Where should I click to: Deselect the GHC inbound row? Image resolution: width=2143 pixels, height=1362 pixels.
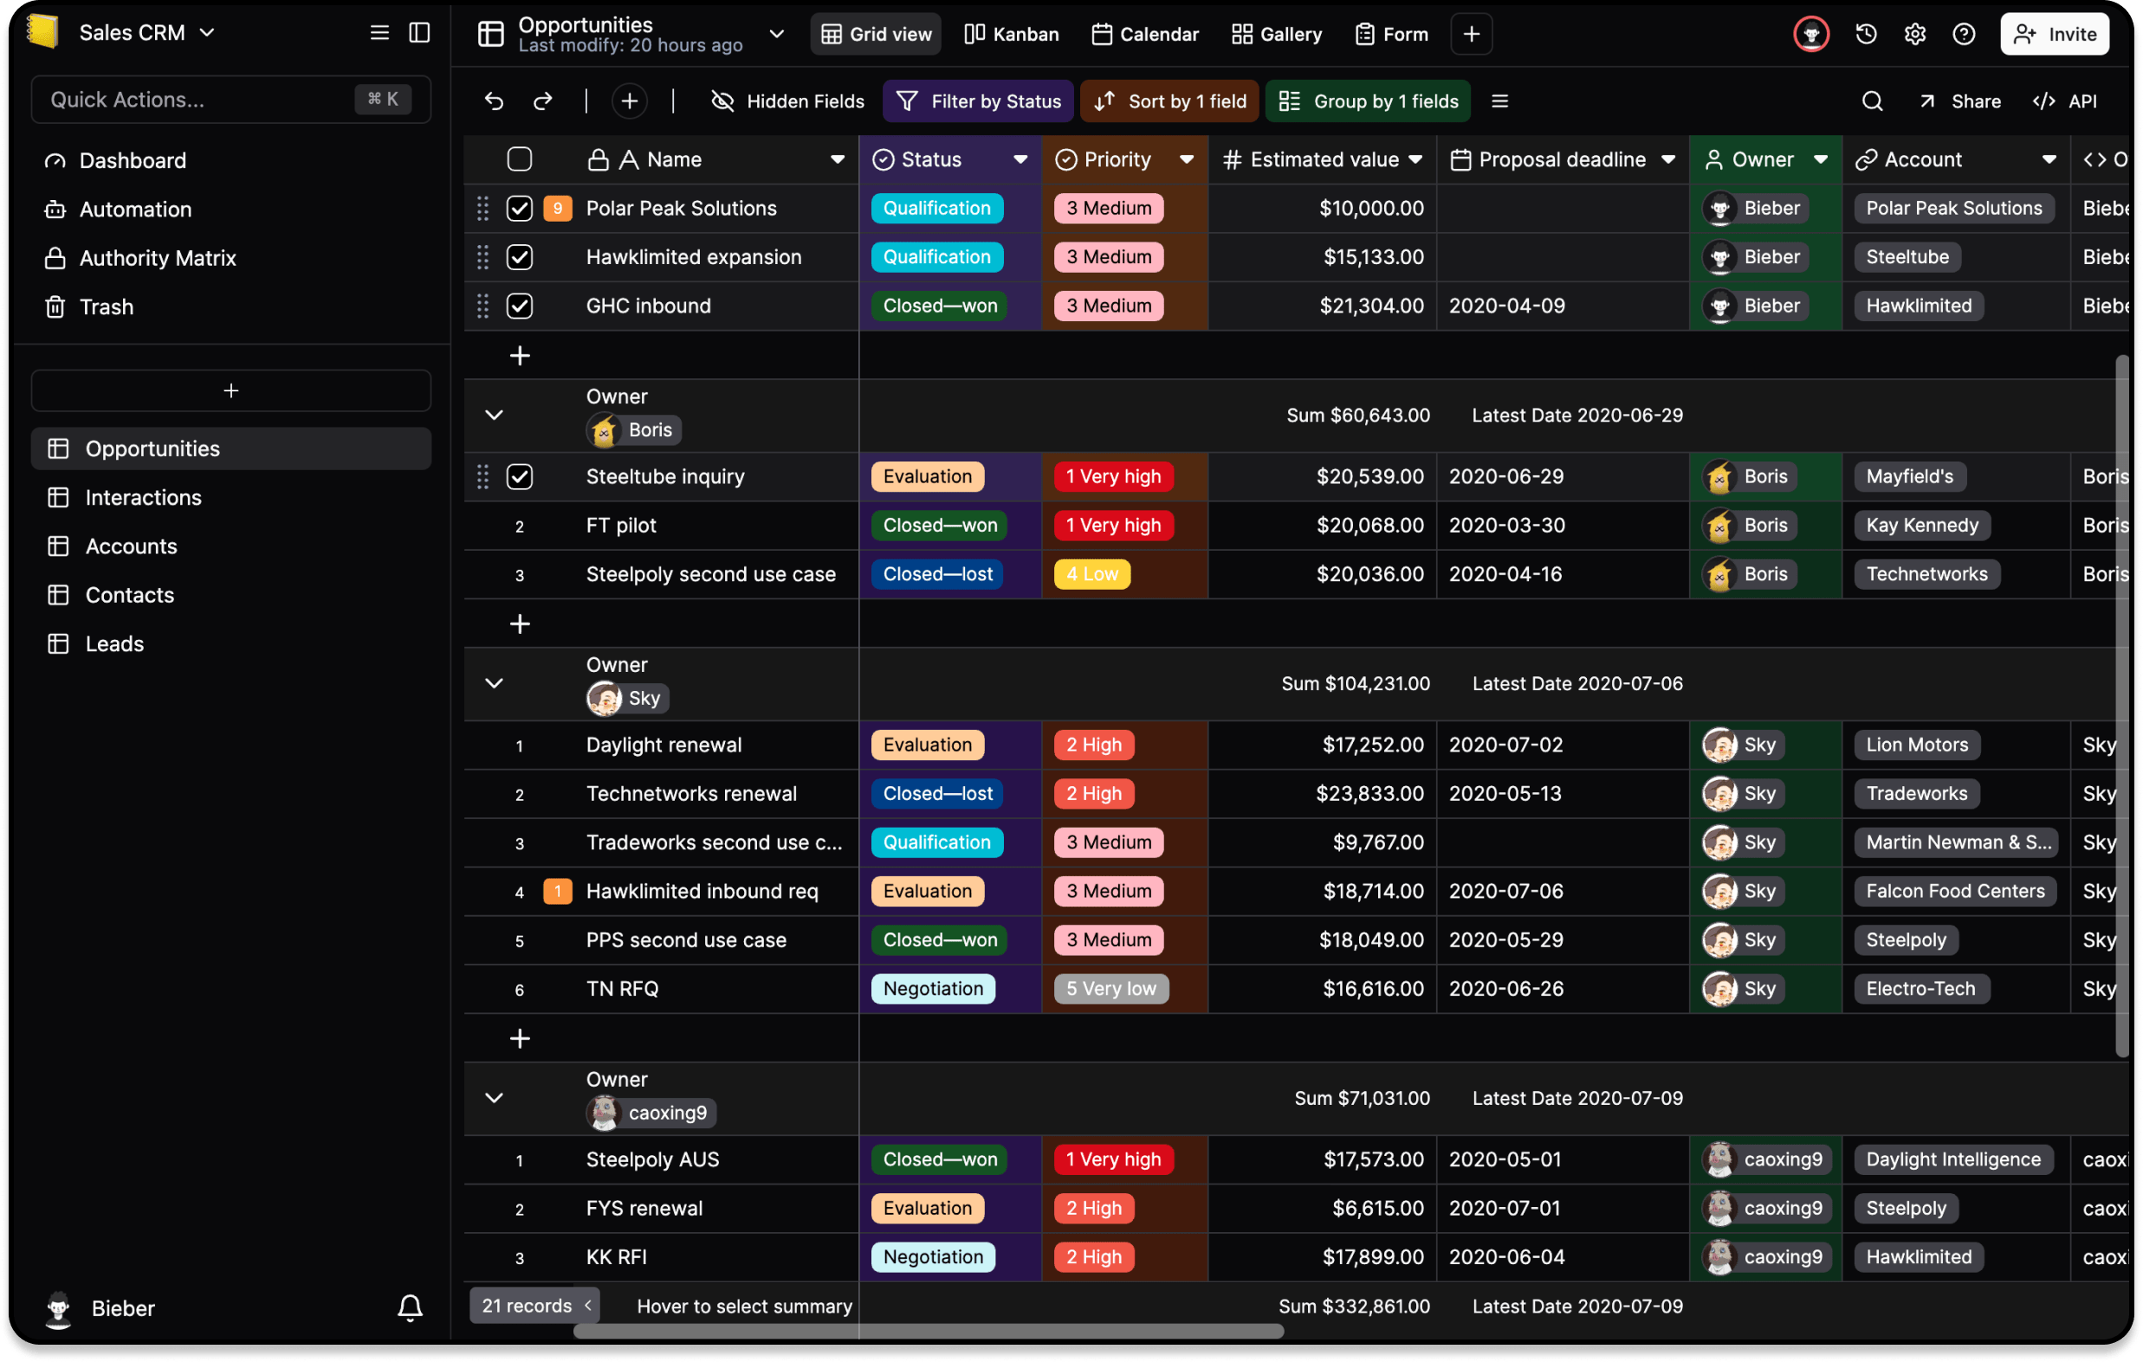(520, 305)
